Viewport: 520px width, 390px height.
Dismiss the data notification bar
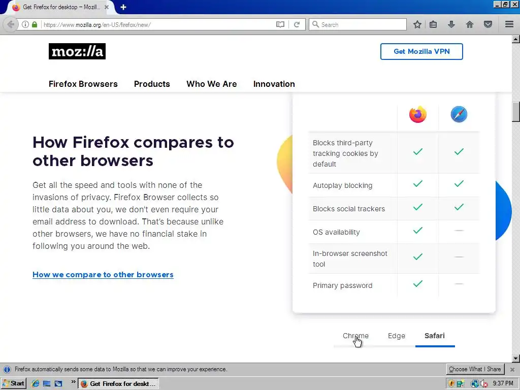click(x=512, y=369)
